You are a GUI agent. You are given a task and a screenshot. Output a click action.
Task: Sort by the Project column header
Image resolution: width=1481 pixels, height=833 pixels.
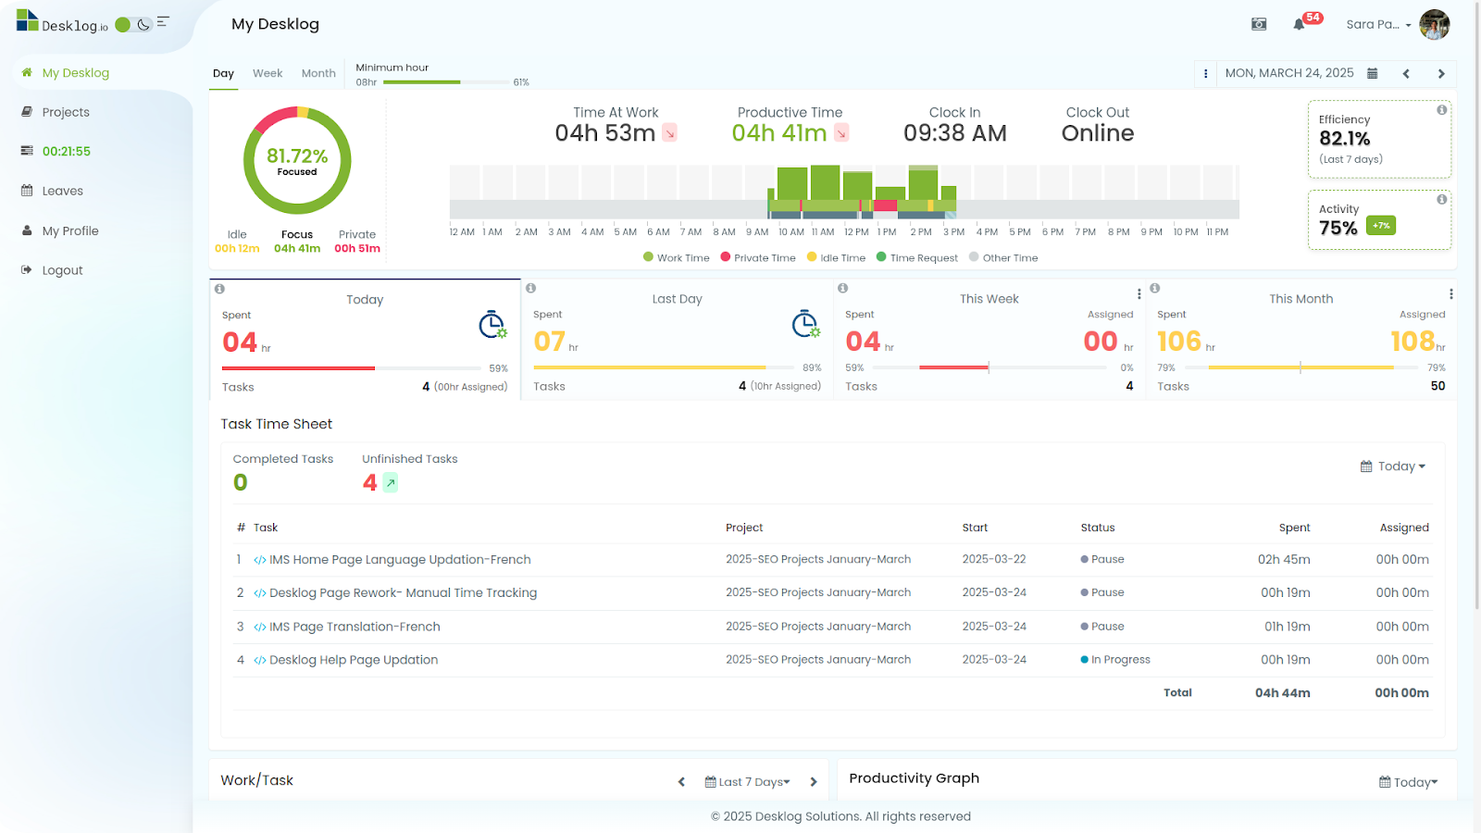(x=744, y=528)
